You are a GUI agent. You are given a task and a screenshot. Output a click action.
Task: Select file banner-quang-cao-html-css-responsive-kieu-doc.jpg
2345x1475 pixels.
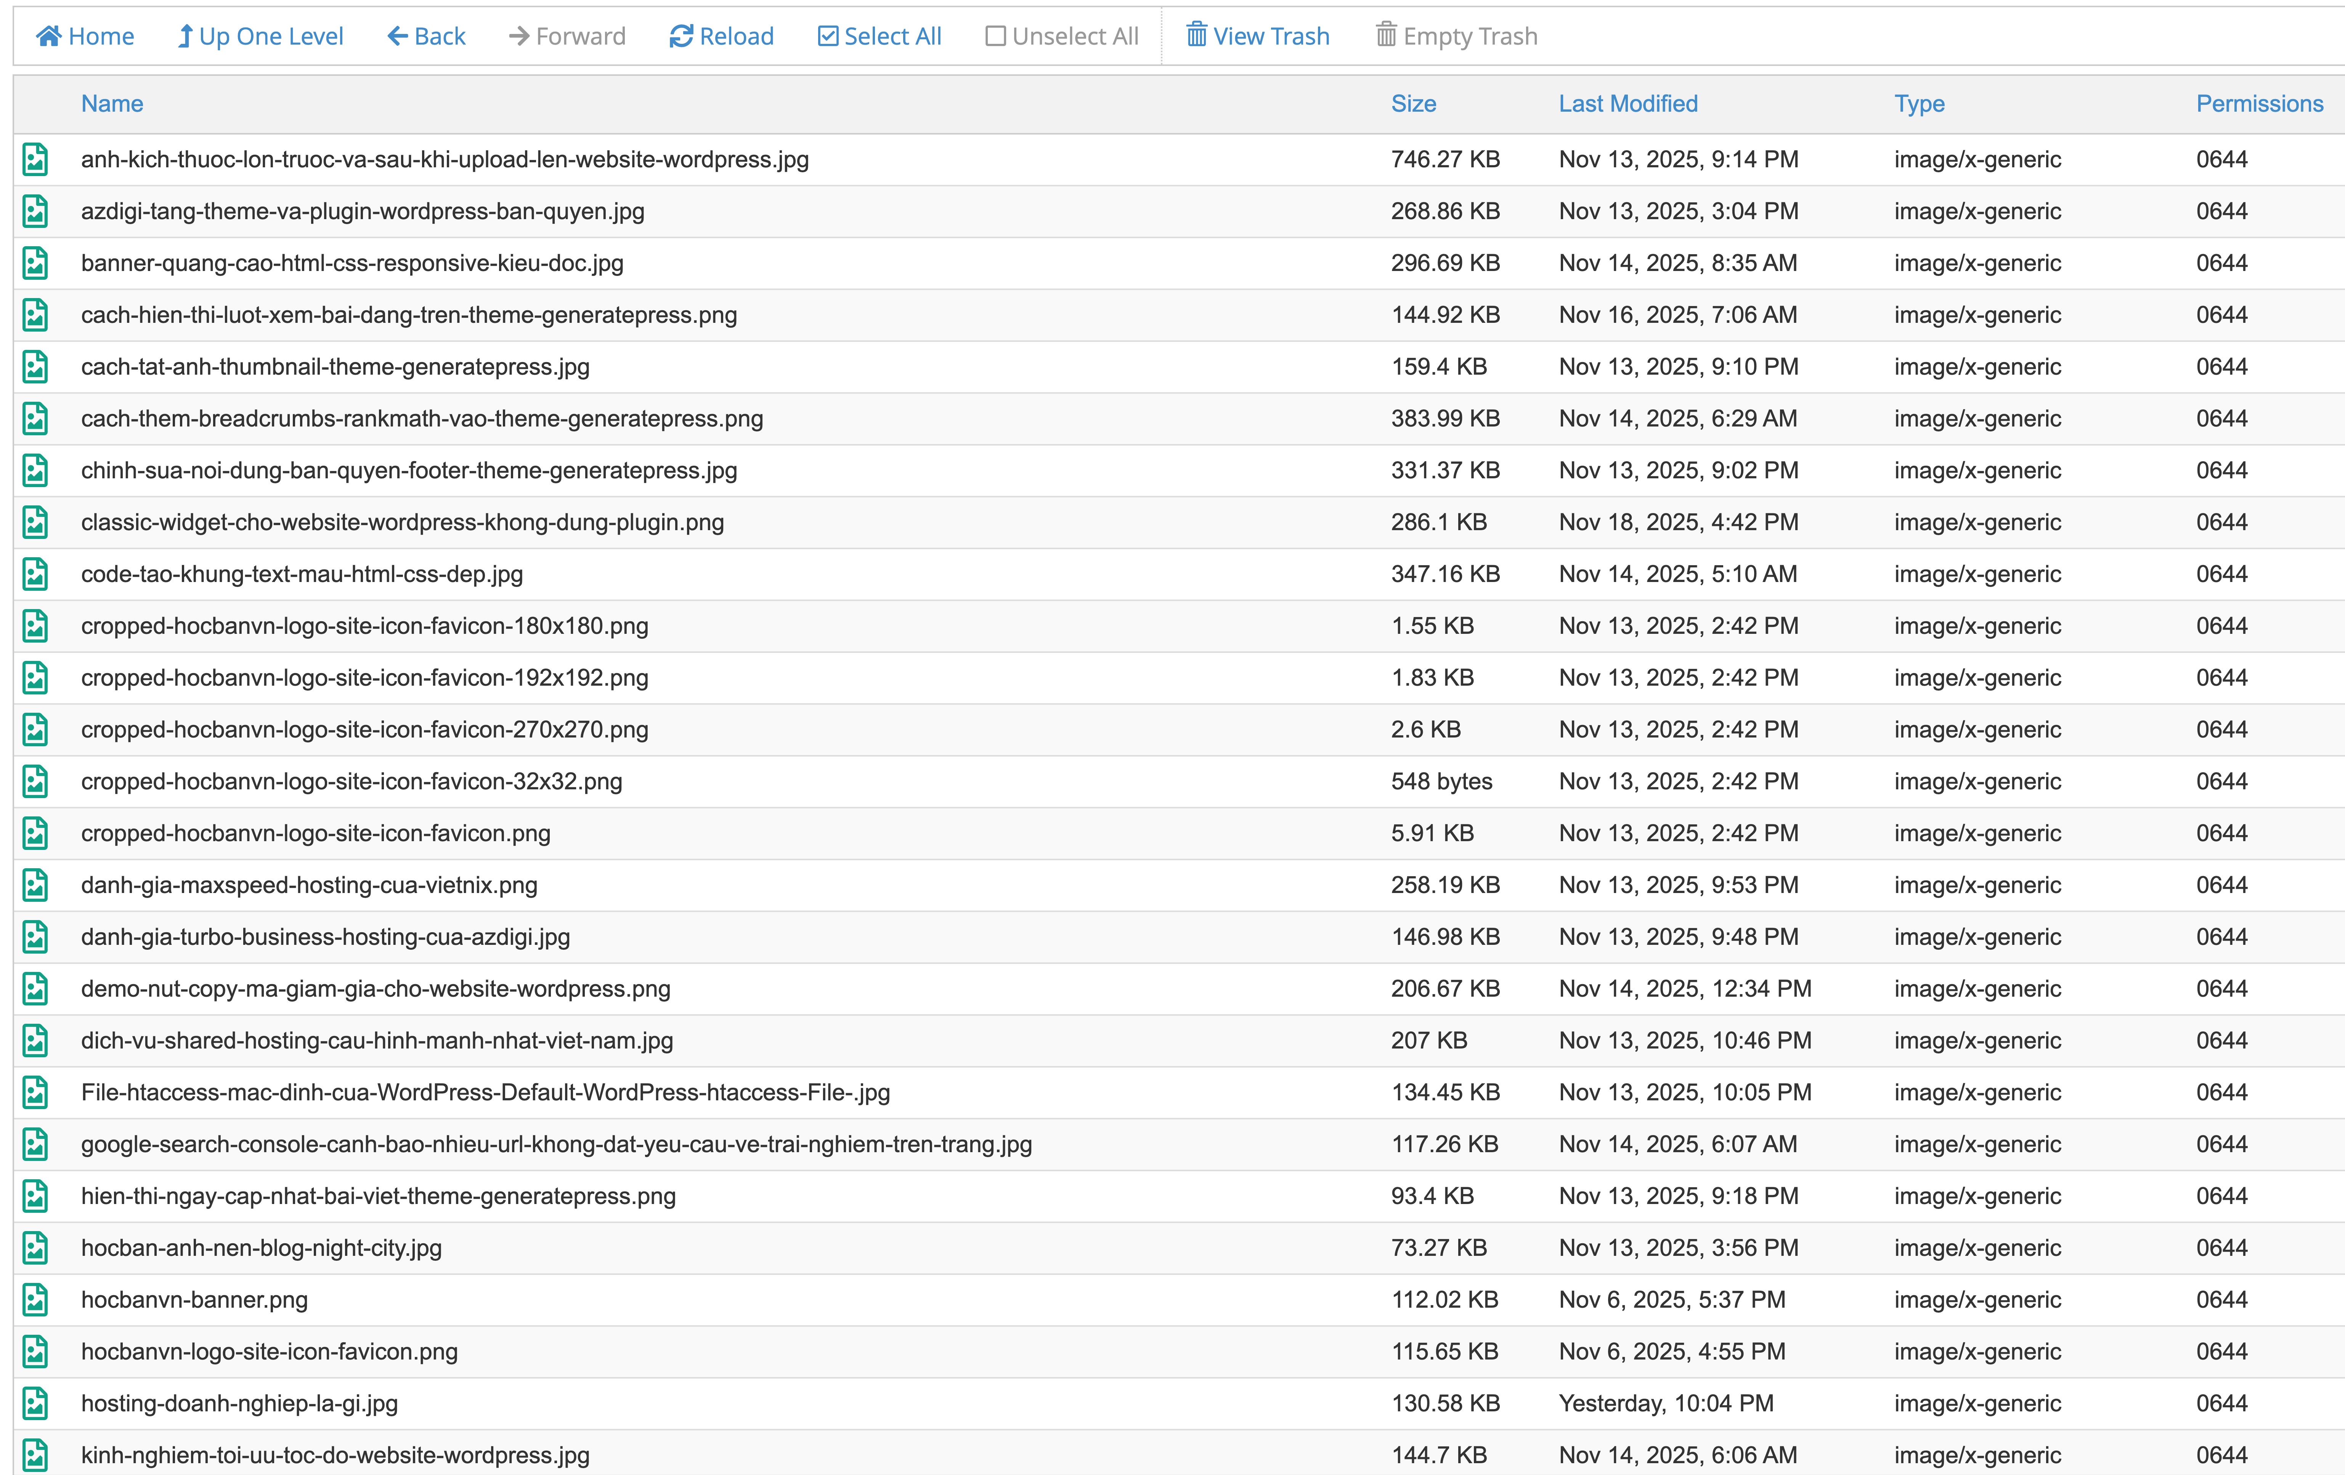point(352,263)
